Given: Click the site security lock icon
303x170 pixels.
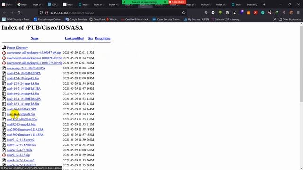Looking at the screenshot, I should click(x=46, y=13).
